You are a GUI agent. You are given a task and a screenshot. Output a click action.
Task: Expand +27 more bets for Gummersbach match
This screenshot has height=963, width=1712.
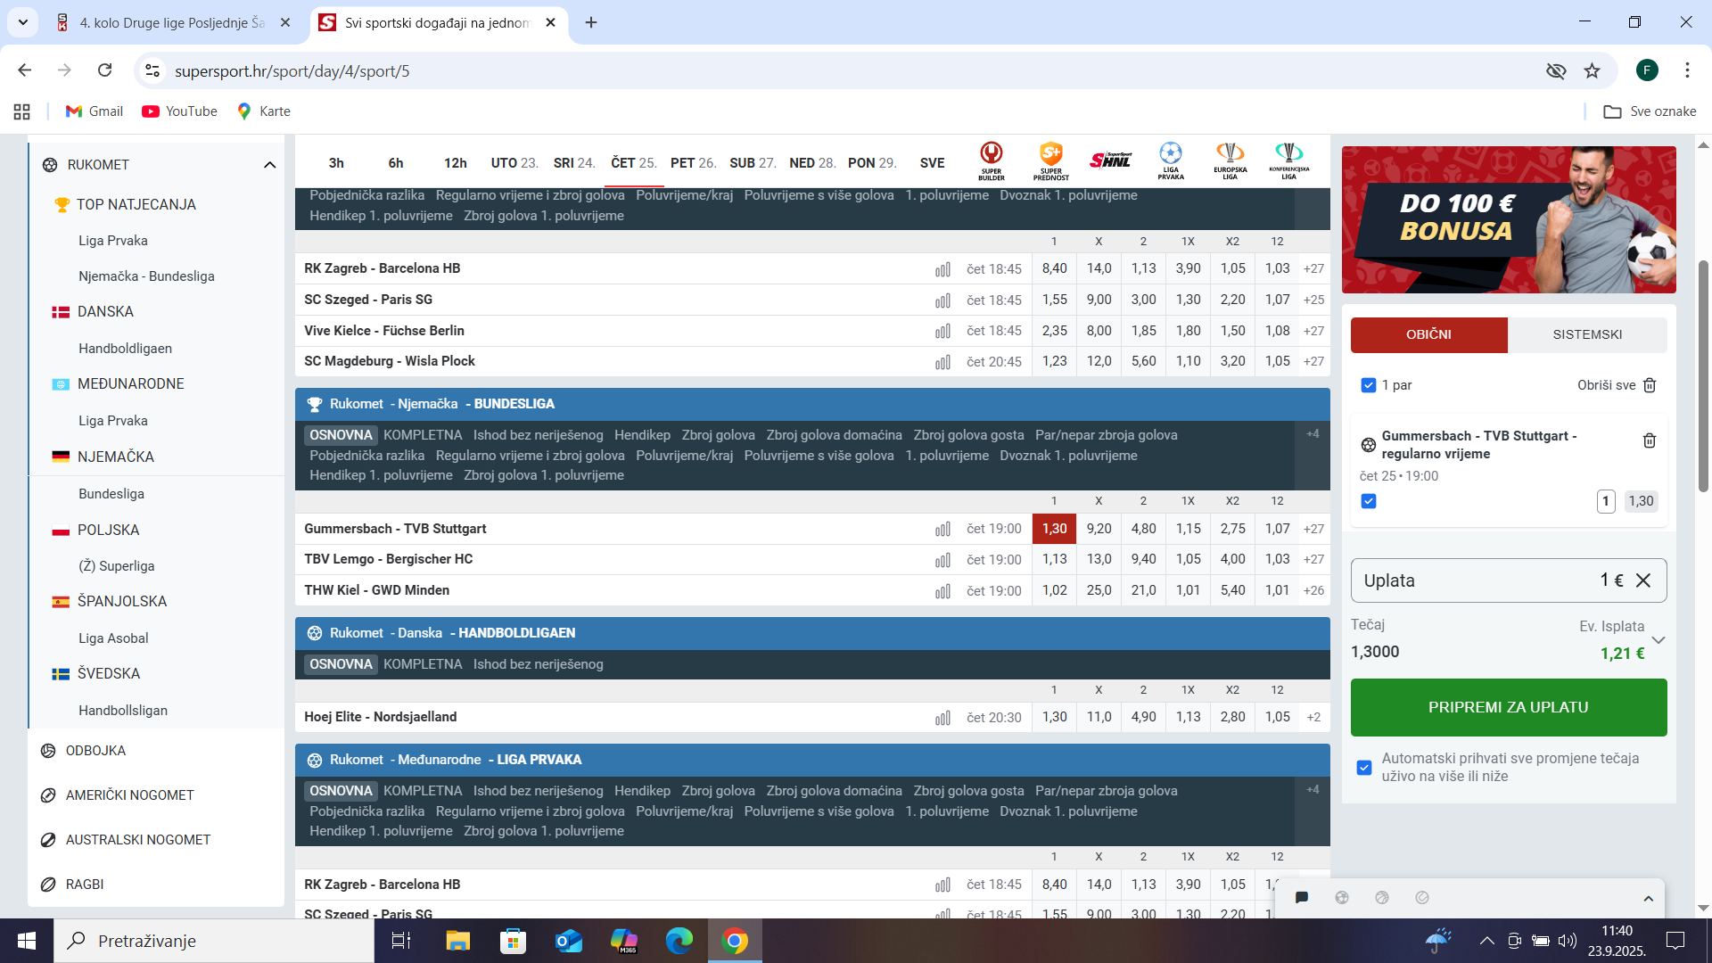pos(1313,529)
